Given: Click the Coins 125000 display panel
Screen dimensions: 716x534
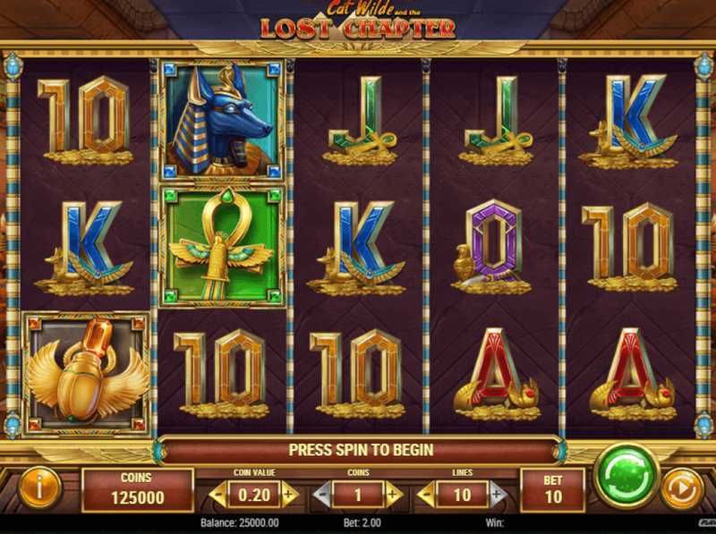Looking at the screenshot, I should 138,490.
